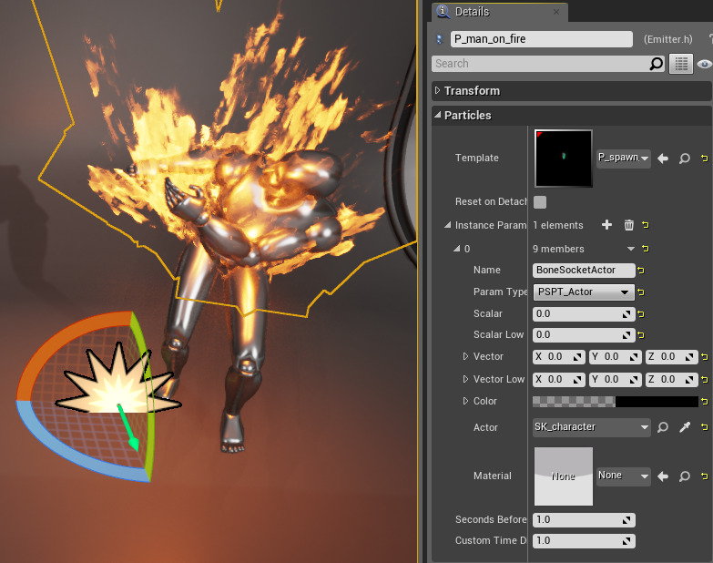The image size is (713, 563).
Task: Click the P_spawn Template thumbnail
Action: pos(563,158)
